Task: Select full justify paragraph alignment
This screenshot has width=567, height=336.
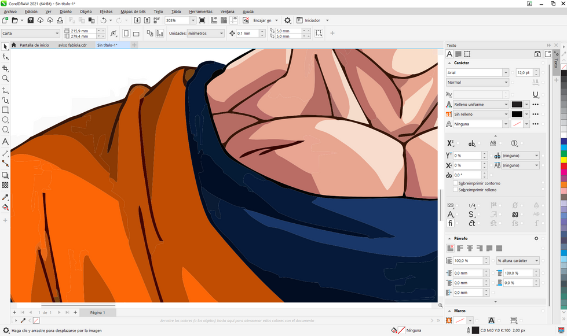Action: coord(489,248)
